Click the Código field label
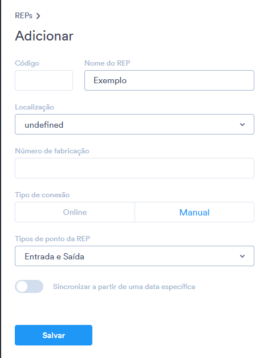264x358 pixels. click(27, 63)
